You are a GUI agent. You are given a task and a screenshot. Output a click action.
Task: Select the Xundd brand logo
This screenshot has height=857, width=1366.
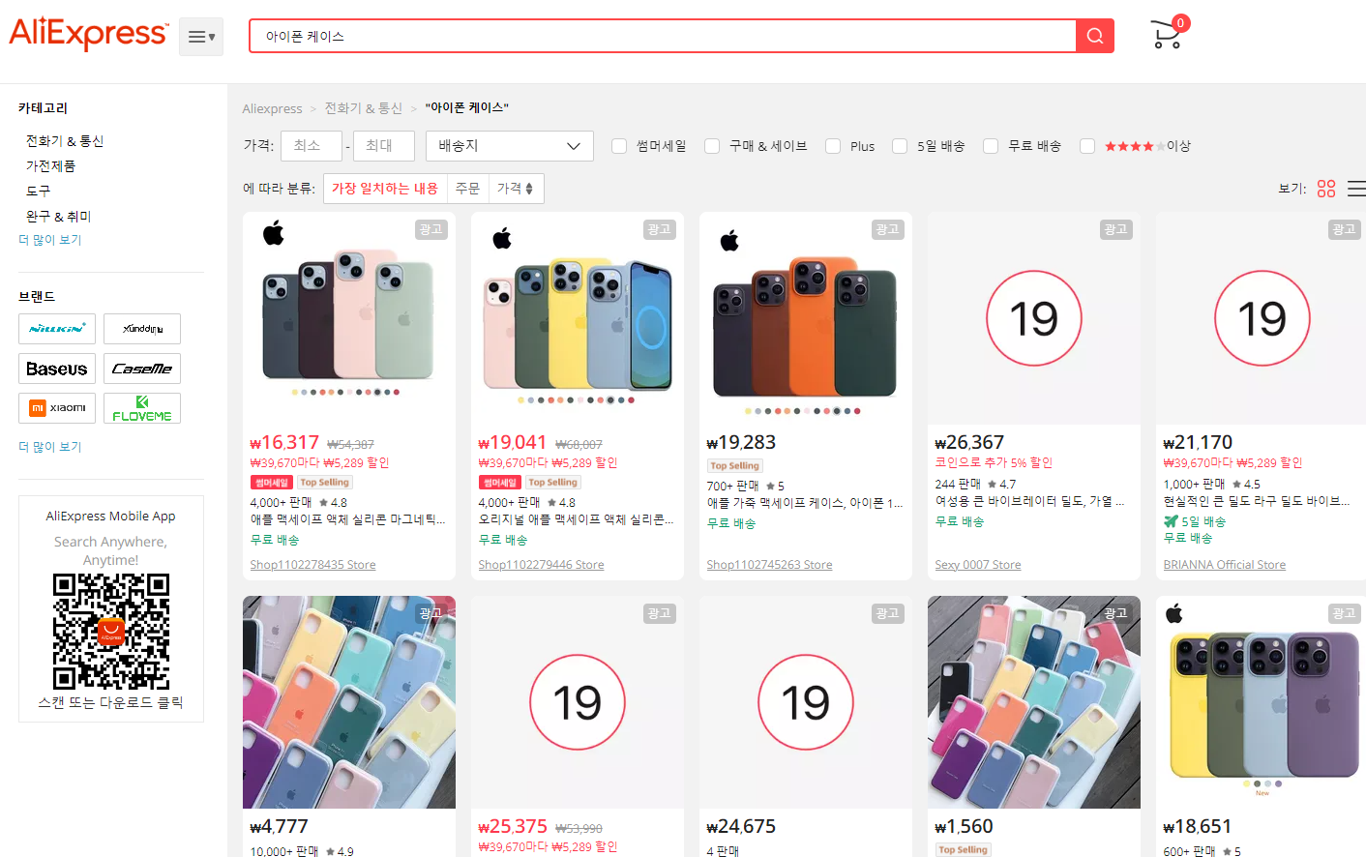point(142,329)
